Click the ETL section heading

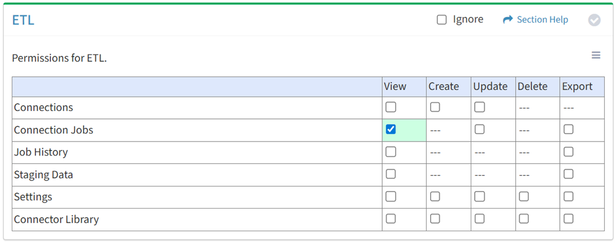(x=23, y=20)
